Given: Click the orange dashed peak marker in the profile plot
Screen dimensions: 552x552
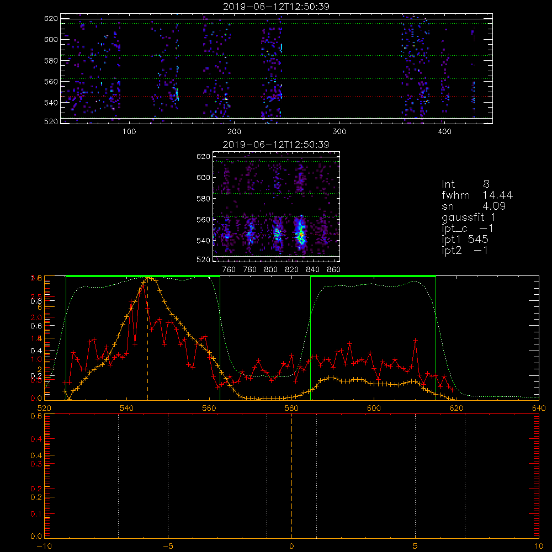Looking at the screenshot, I should point(147,339).
